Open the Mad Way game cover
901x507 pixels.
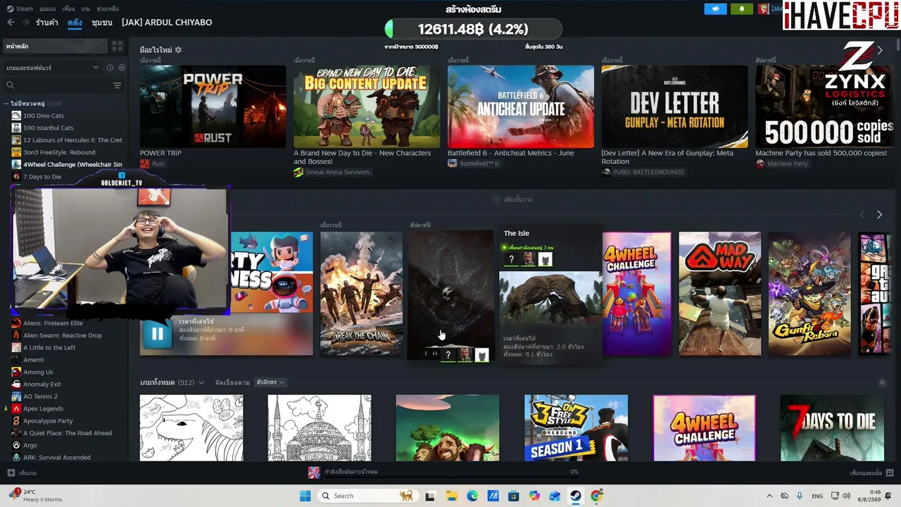pos(719,294)
